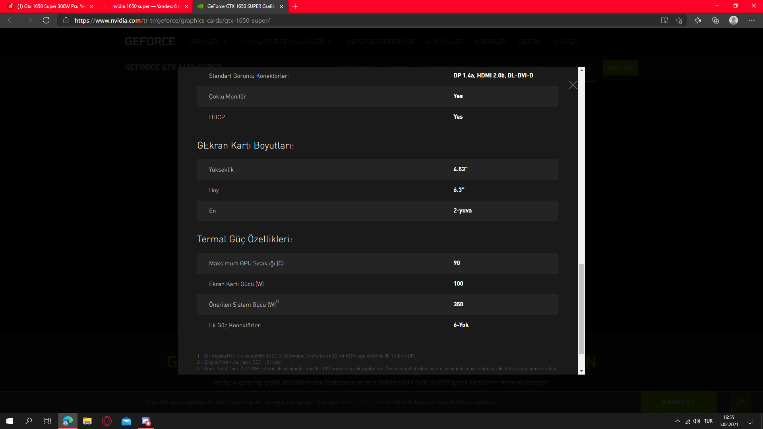
Task: Click the TUR language indicator
Action: coord(709,421)
